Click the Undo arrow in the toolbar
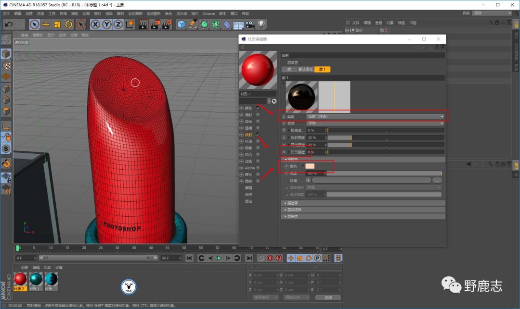Screen dimensions: 520x309 coord(8,24)
